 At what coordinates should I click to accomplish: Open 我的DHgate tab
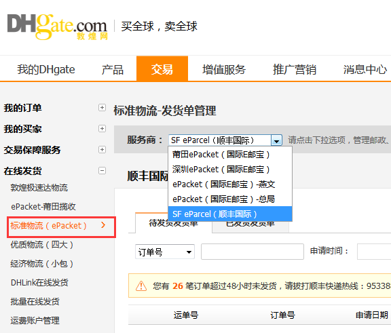46,69
